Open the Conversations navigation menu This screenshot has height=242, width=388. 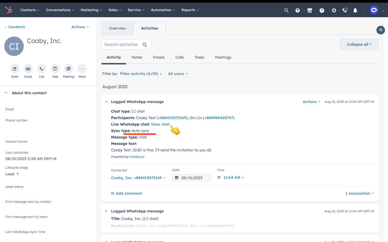click(60, 10)
